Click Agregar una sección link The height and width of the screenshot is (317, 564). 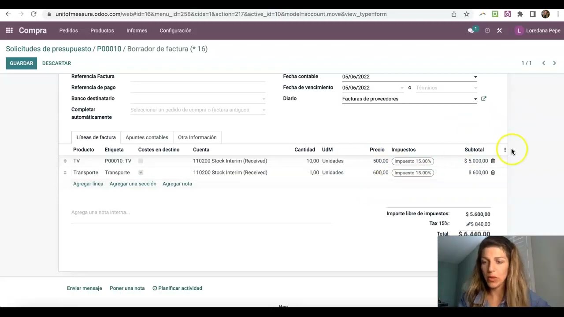[133, 184]
